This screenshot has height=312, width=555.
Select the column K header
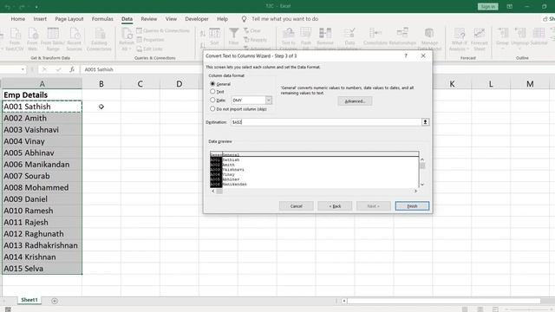[x=452, y=84]
